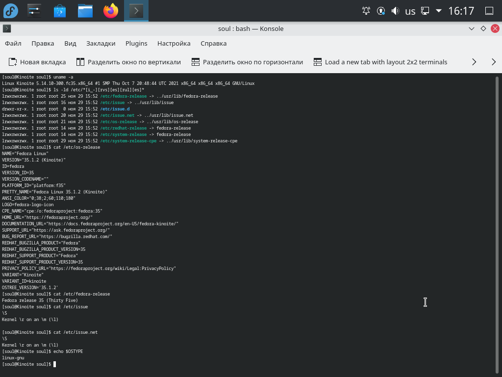Open the Вид menu

(70, 43)
